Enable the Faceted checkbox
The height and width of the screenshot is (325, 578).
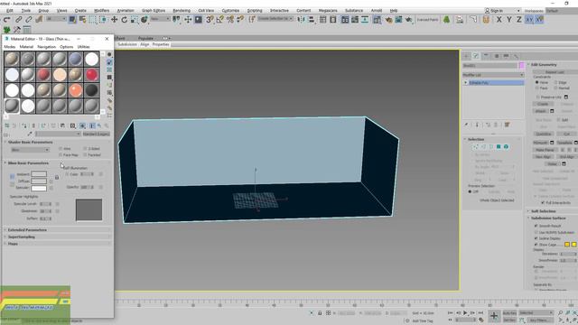click(x=85, y=154)
